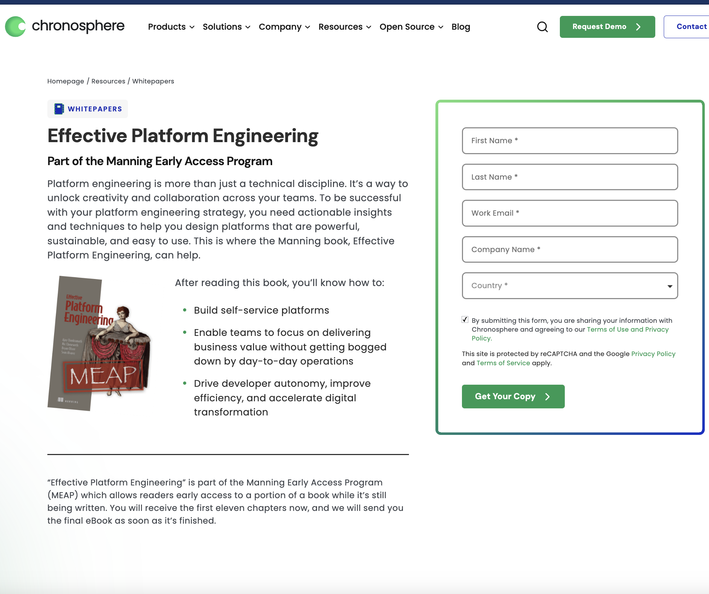Click the 'Effective Platform Engineering' heading

pos(183,136)
